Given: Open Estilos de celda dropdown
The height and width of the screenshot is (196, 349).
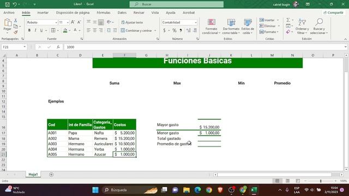Looking at the screenshot, I should coord(248,27).
